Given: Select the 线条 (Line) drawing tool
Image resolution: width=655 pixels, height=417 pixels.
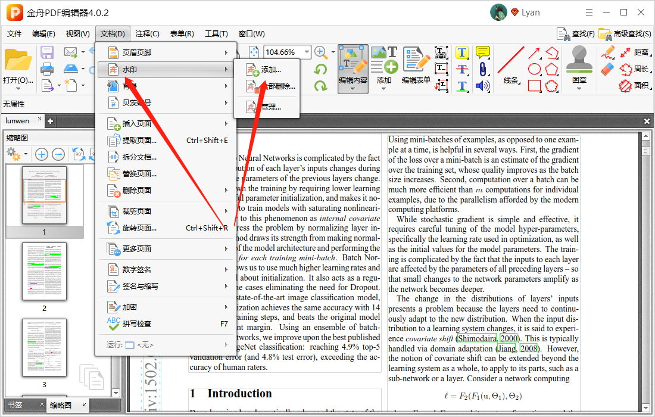Looking at the screenshot, I should click(509, 63).
